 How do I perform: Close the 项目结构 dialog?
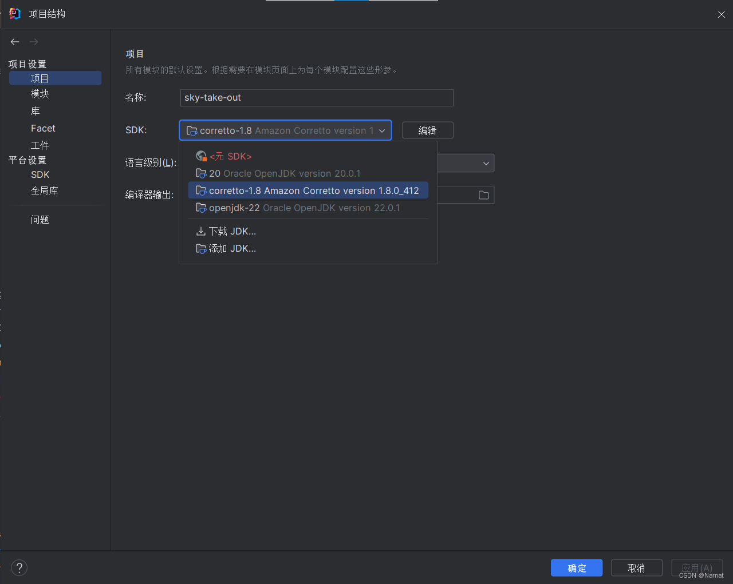pyautogui.click(x=722, y=14)
